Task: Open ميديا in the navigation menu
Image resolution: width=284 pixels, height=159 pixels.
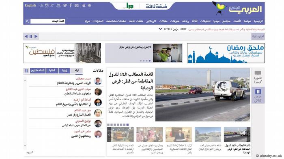Action: point(216,21)
